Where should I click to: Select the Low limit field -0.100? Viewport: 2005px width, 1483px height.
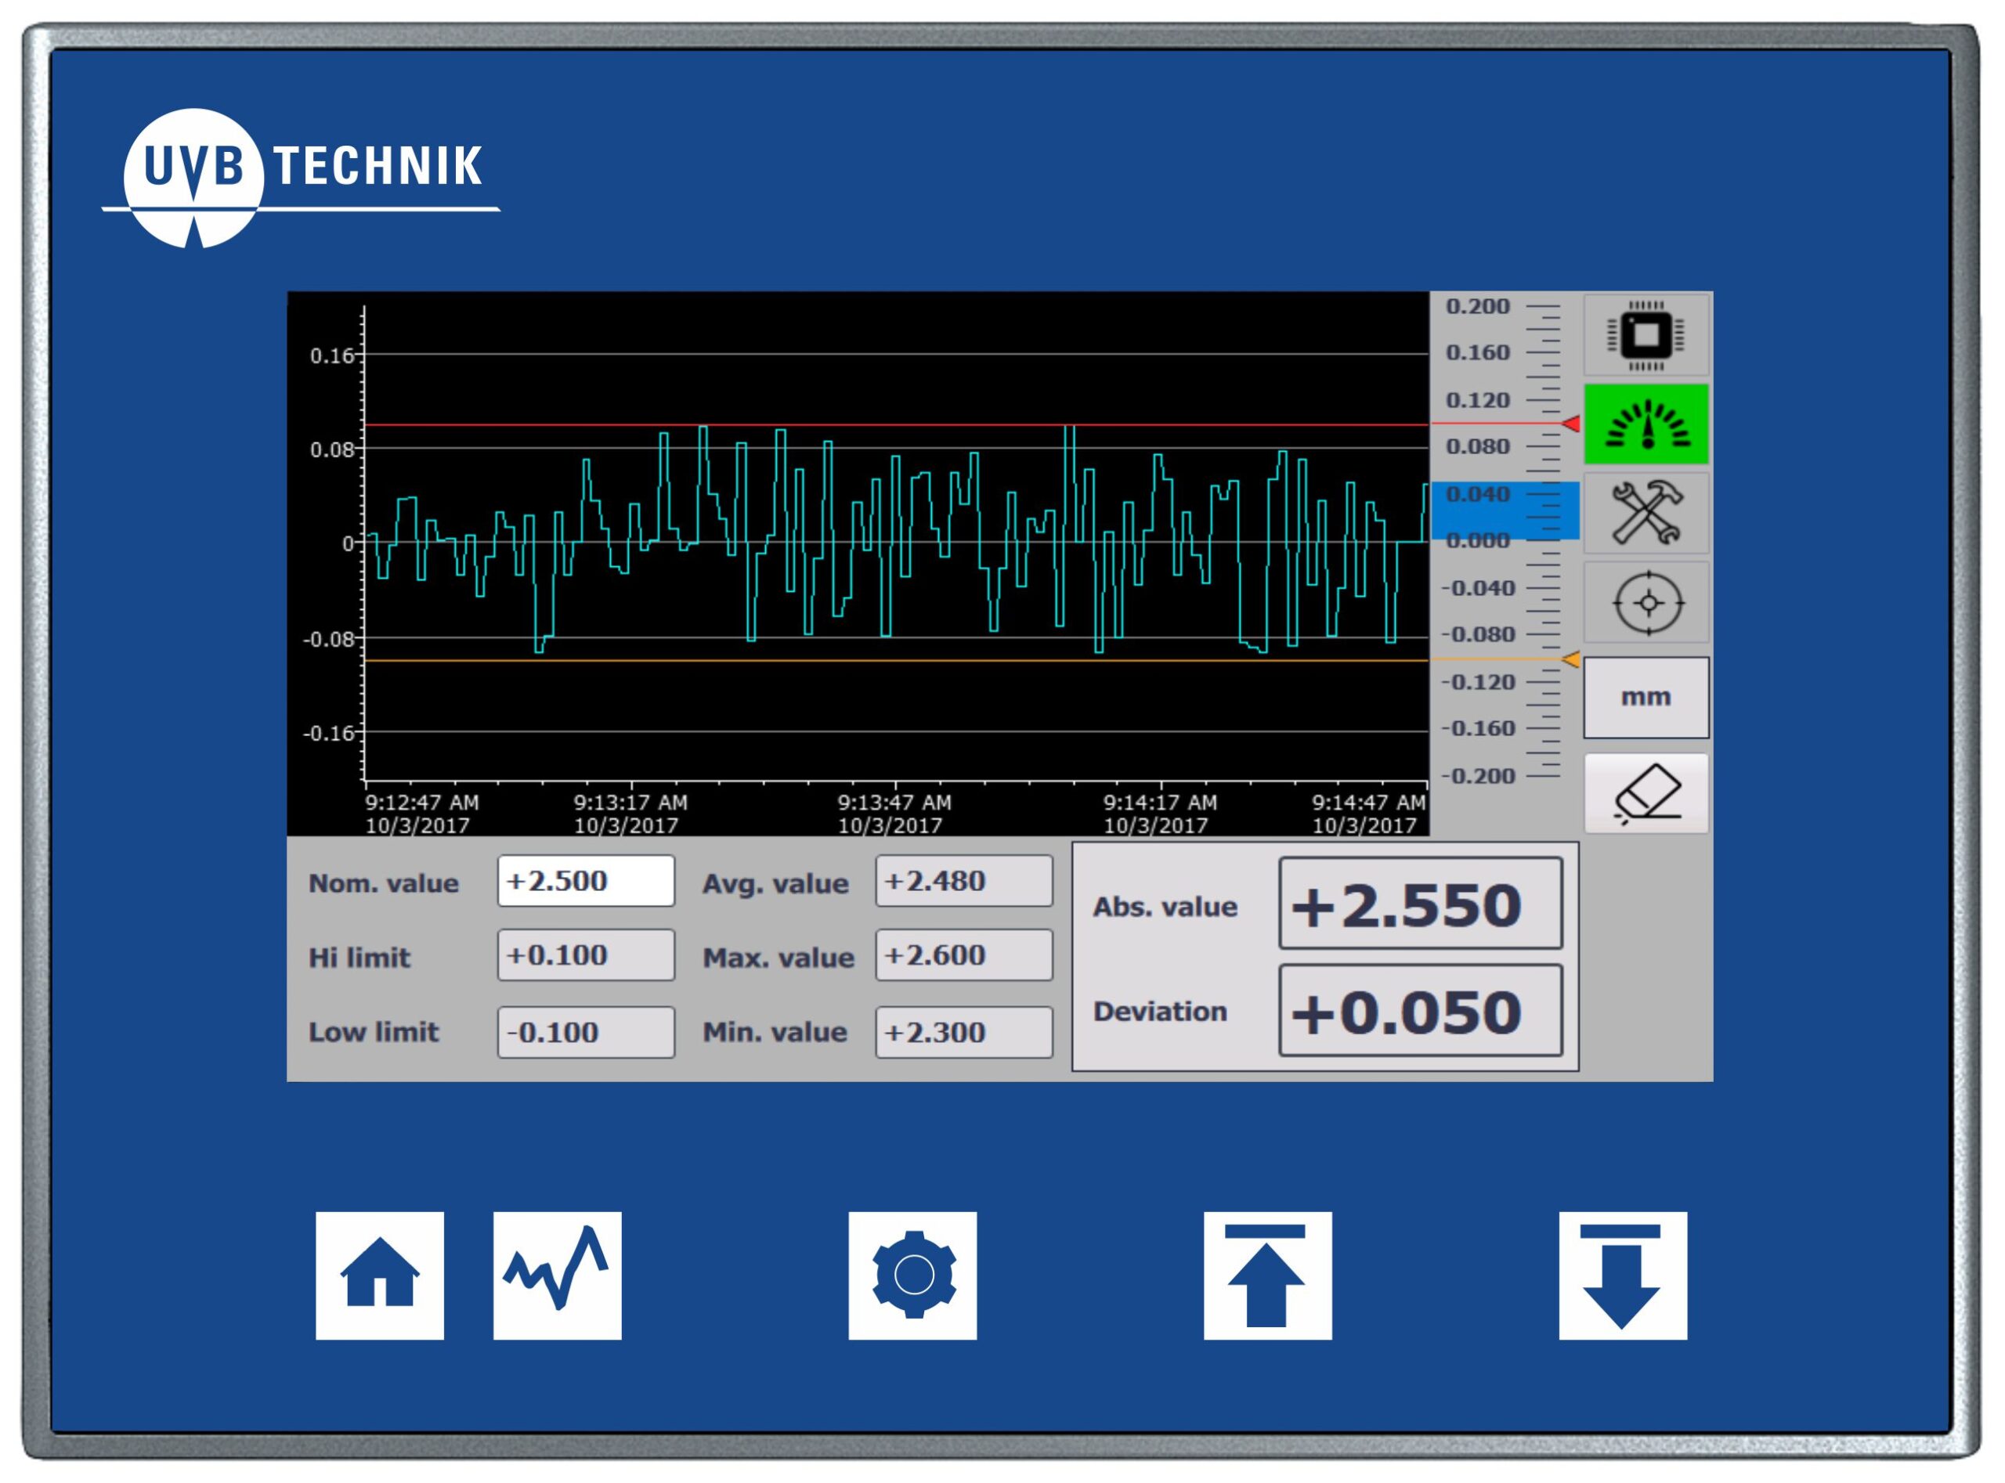pos(585,1032)
